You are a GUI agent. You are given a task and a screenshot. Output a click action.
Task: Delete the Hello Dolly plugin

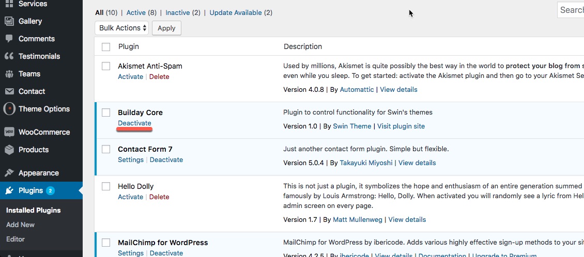coord(159,197)
